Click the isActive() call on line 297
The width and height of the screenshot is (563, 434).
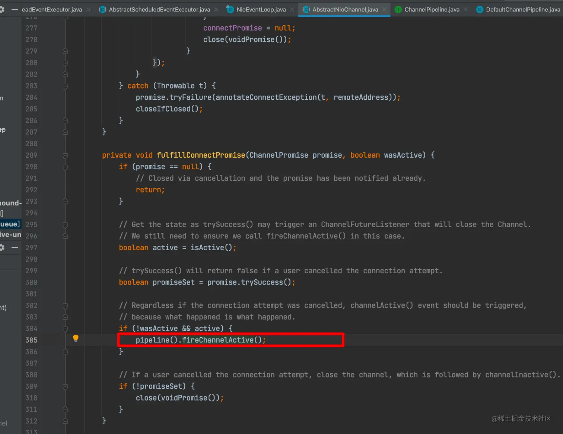tap(211, 248)
